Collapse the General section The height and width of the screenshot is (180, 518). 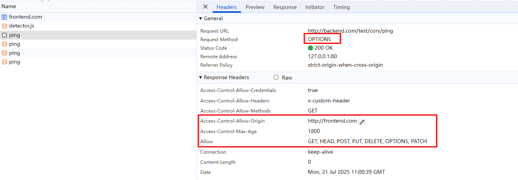(201, 19)
